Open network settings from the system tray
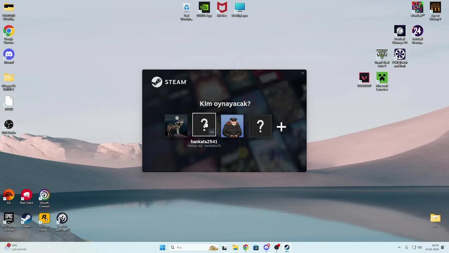 tap(414, 247)
